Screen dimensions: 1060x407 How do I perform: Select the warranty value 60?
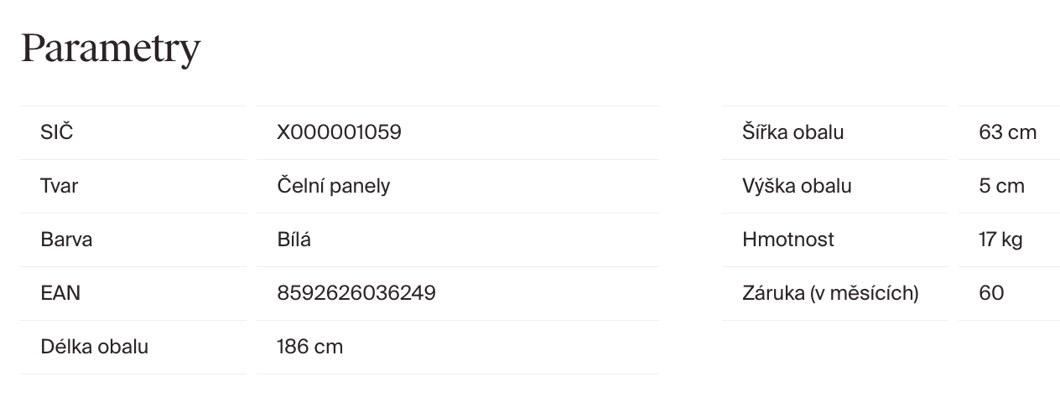pyautogui.click(x=991, y=293)
